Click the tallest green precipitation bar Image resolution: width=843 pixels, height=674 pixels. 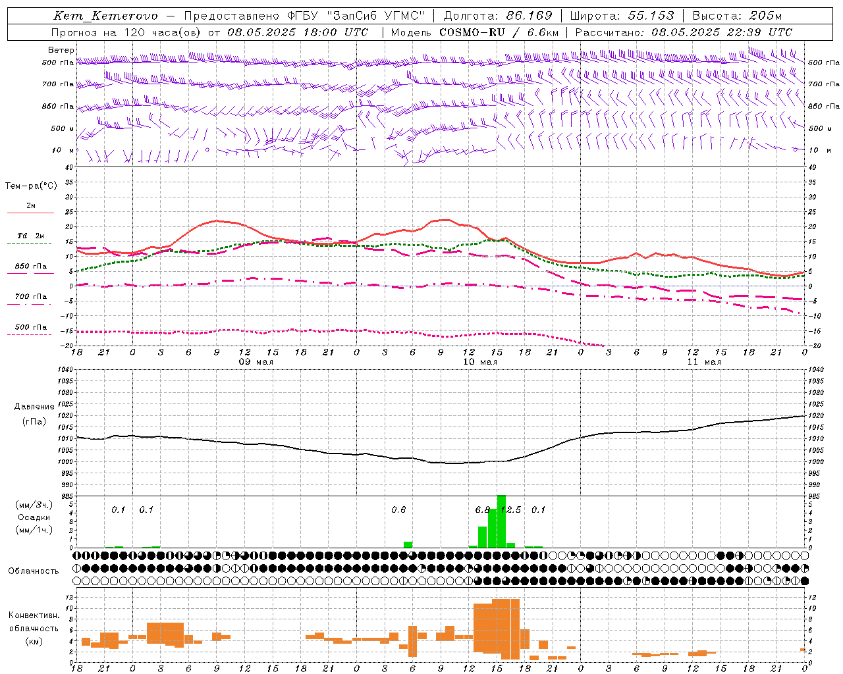tap(501, 521)
